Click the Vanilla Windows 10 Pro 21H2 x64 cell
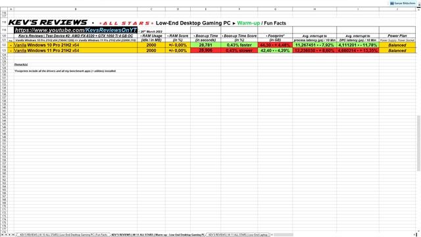Screen dimensions: 421x237 pos(76,45)
